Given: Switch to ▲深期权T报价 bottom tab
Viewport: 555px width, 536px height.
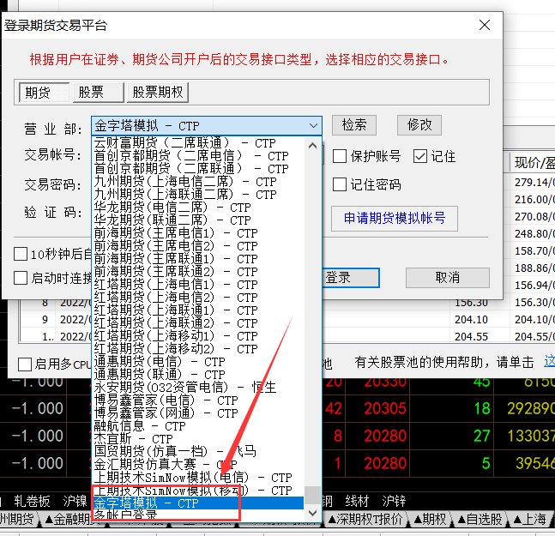Looking at the screenshot, I should pos(365,520).
